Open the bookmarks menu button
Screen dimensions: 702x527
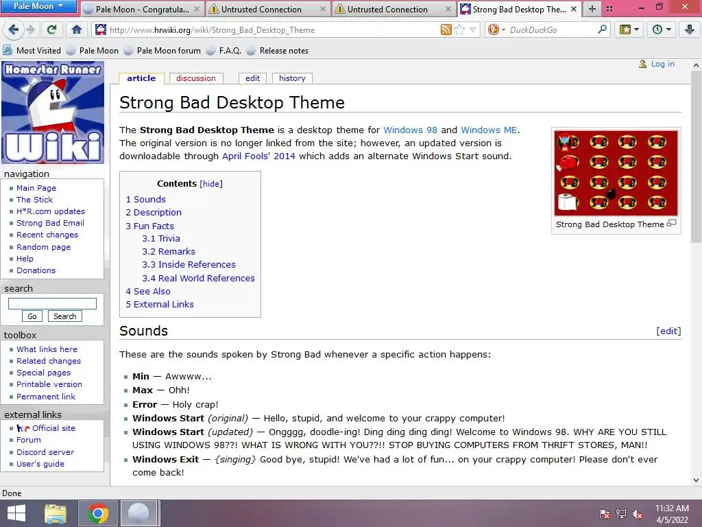point(629,30)
